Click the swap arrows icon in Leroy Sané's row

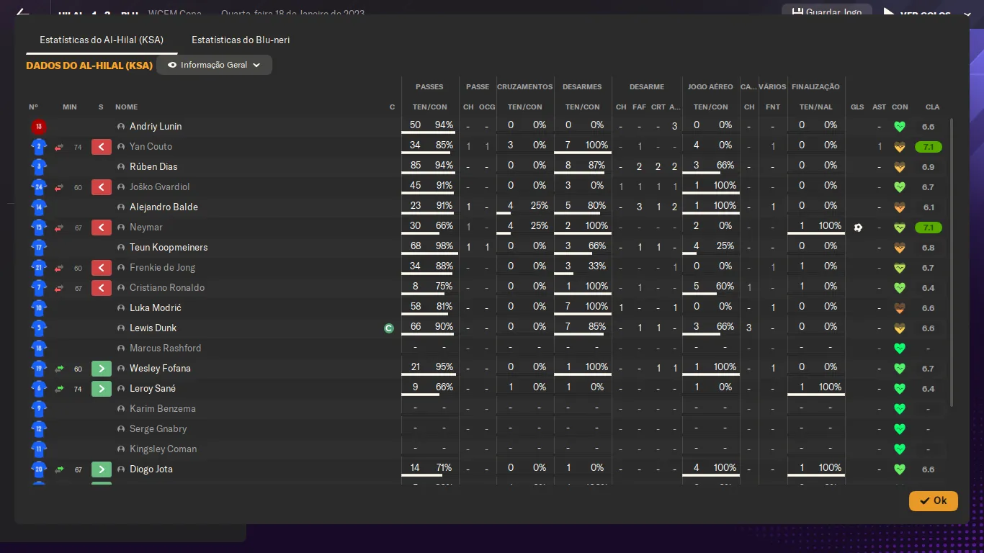click(59, 389)
